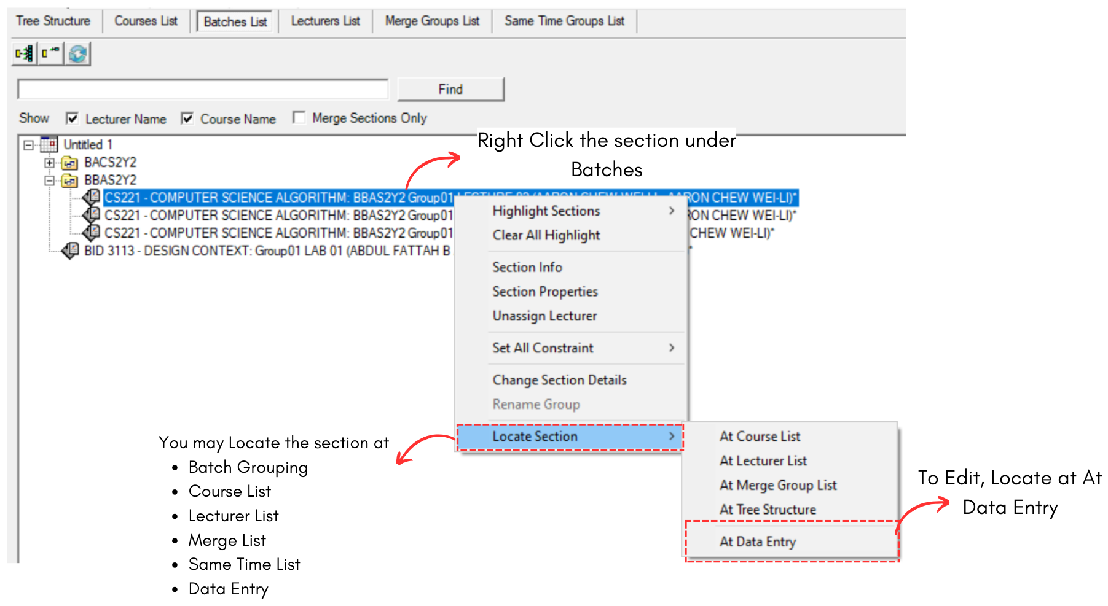Collapse the BBAS2Y2 tree node

pos(49,181)
